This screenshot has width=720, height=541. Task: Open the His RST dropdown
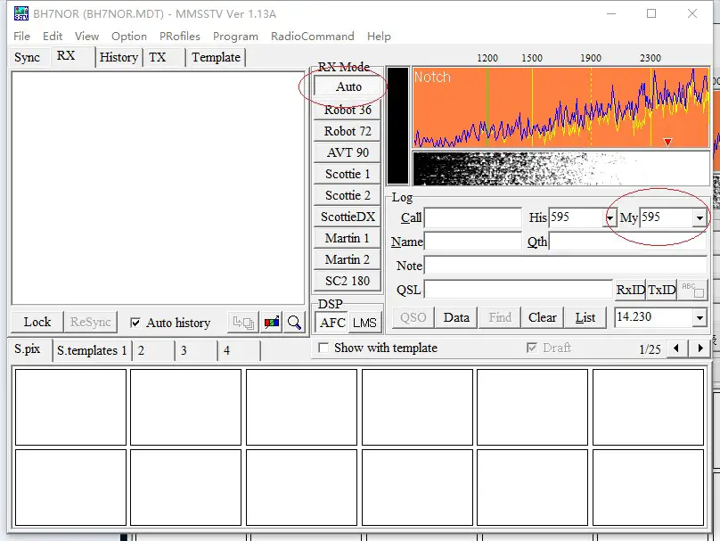tap(609, 217)
